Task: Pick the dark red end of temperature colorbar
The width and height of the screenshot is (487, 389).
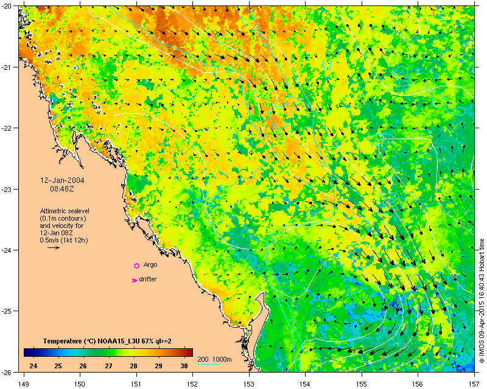Action: 189,353
